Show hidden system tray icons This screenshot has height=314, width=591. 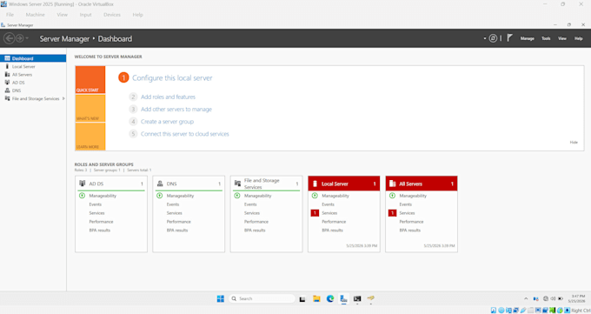point(526,298)
